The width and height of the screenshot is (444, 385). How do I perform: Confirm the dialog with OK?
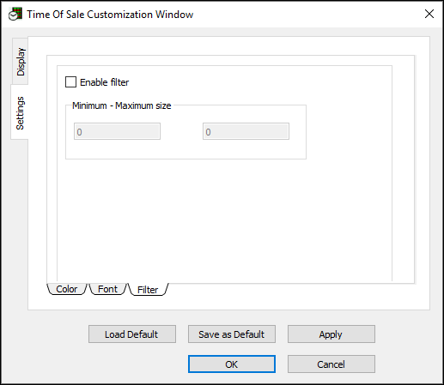pyautogui.click(x=232, y=364)
